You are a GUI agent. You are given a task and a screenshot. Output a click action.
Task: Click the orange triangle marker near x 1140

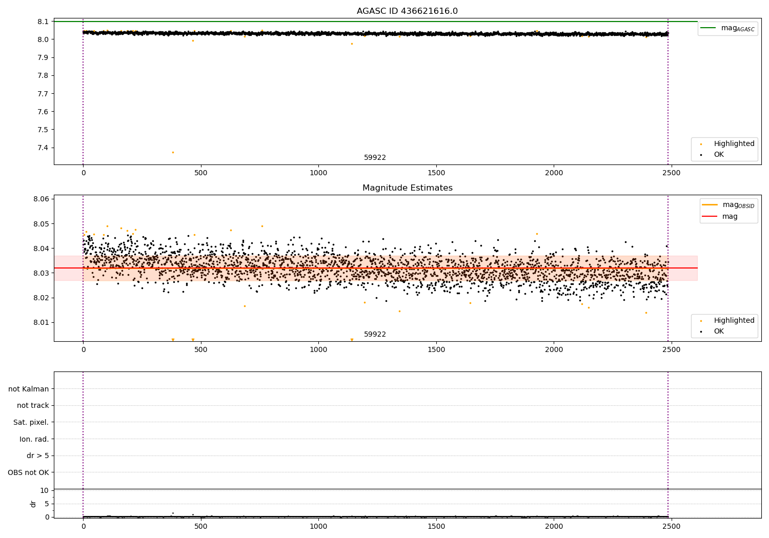(352, 340)
